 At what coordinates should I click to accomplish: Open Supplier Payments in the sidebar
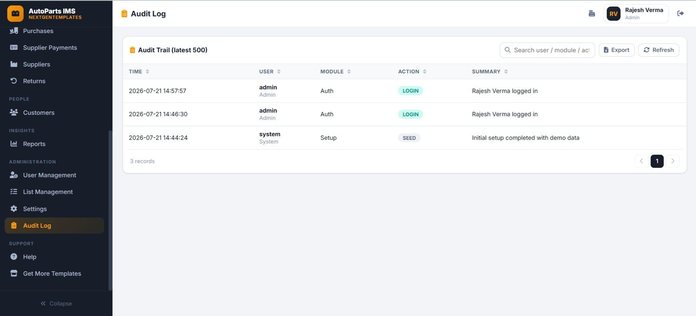54,47
